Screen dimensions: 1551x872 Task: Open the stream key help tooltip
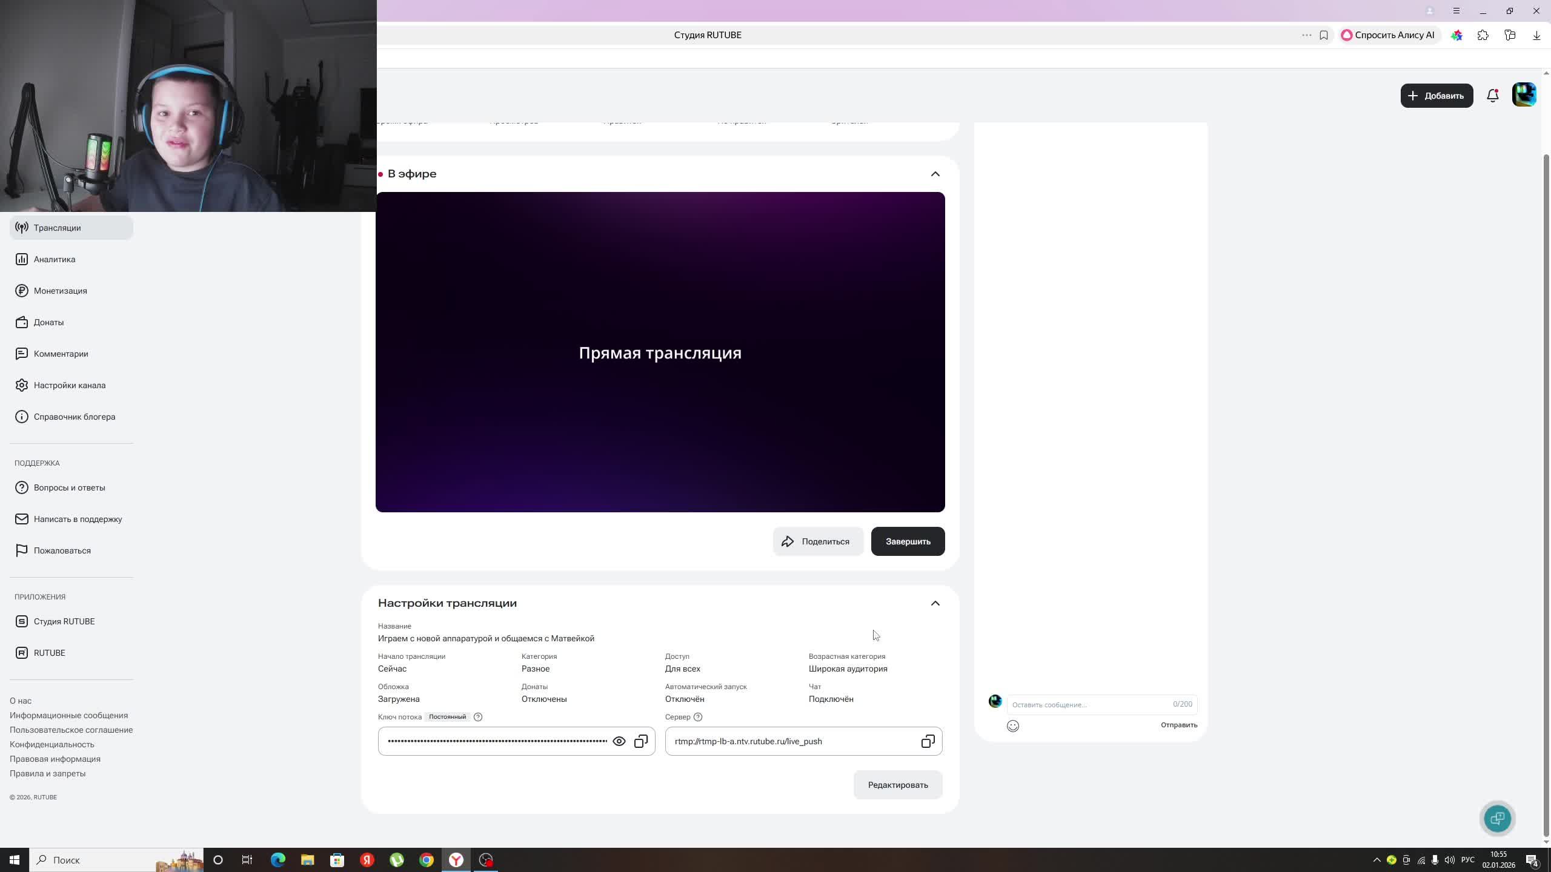(x=478, y=717)
